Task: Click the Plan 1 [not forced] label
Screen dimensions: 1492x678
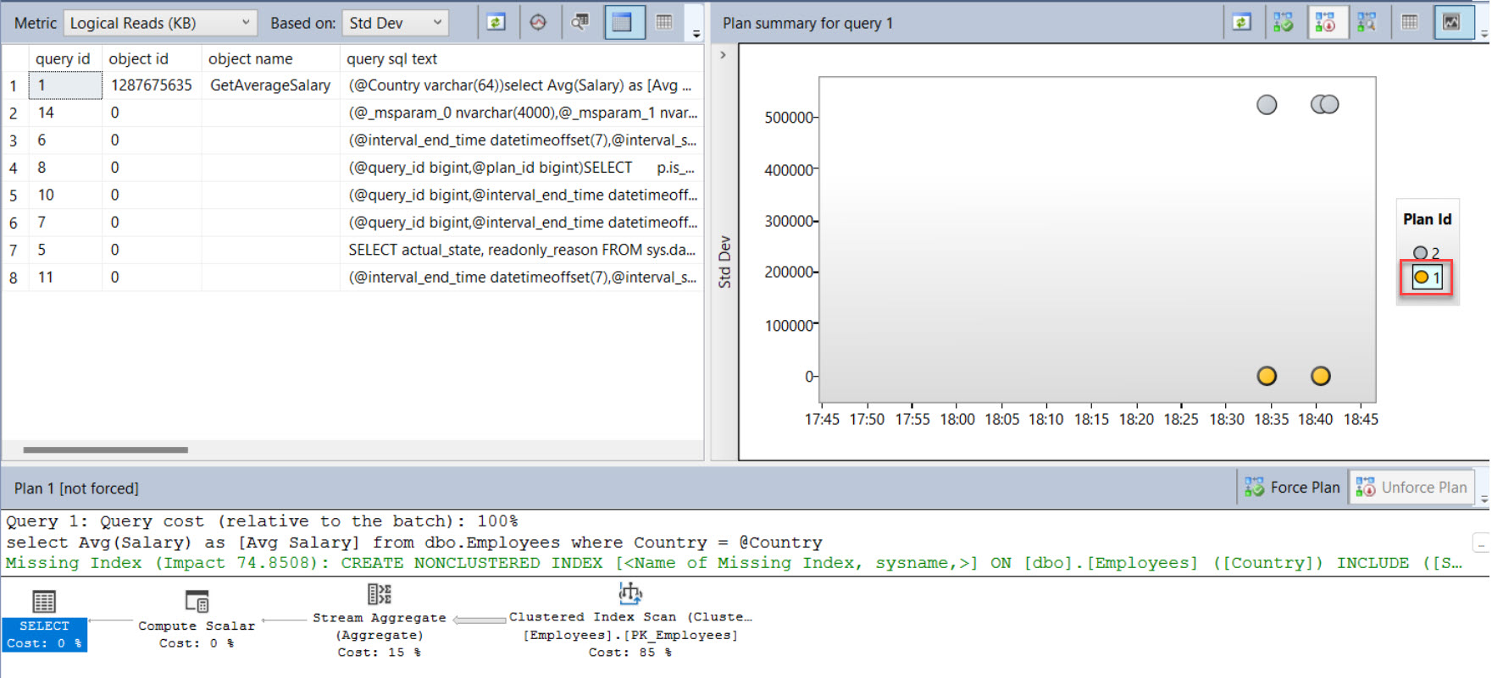Action: pos(76,488)
